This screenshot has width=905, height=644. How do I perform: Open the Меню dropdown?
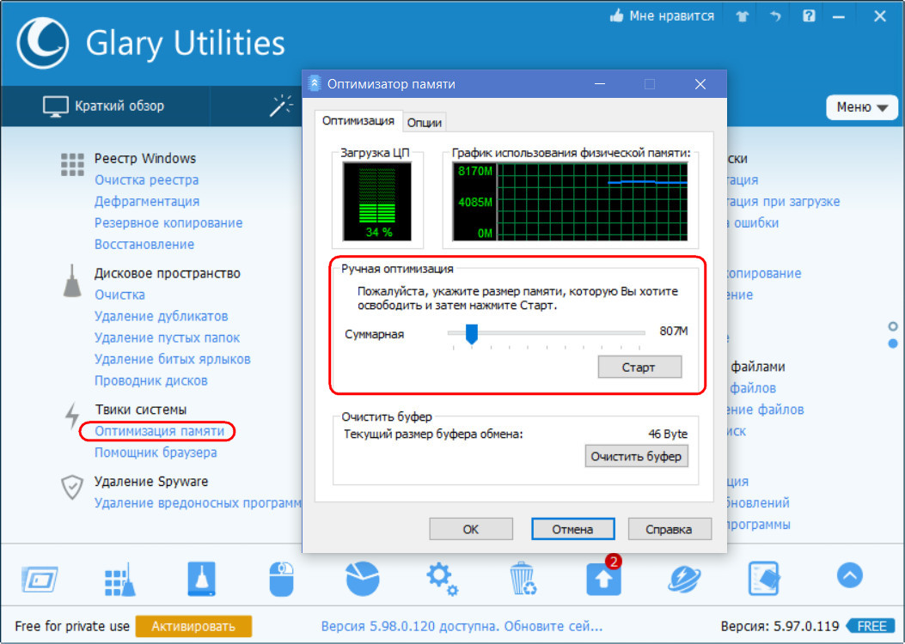pyautogui.click(x=862, y=107)
